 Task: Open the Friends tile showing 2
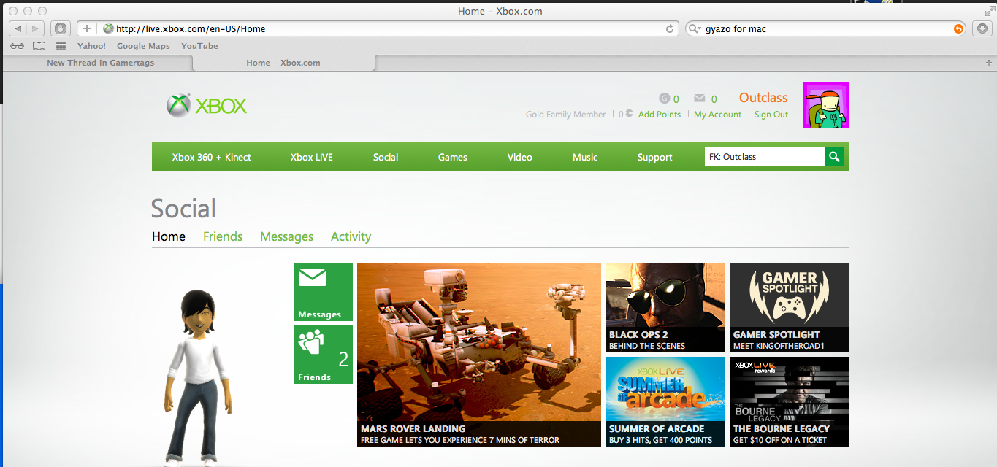click(324, 355)
